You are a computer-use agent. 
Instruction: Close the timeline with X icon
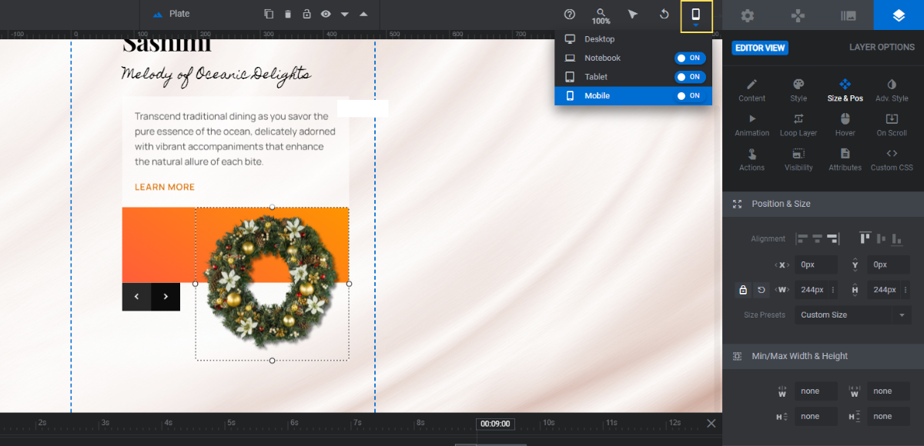click(x=711, y=424)
